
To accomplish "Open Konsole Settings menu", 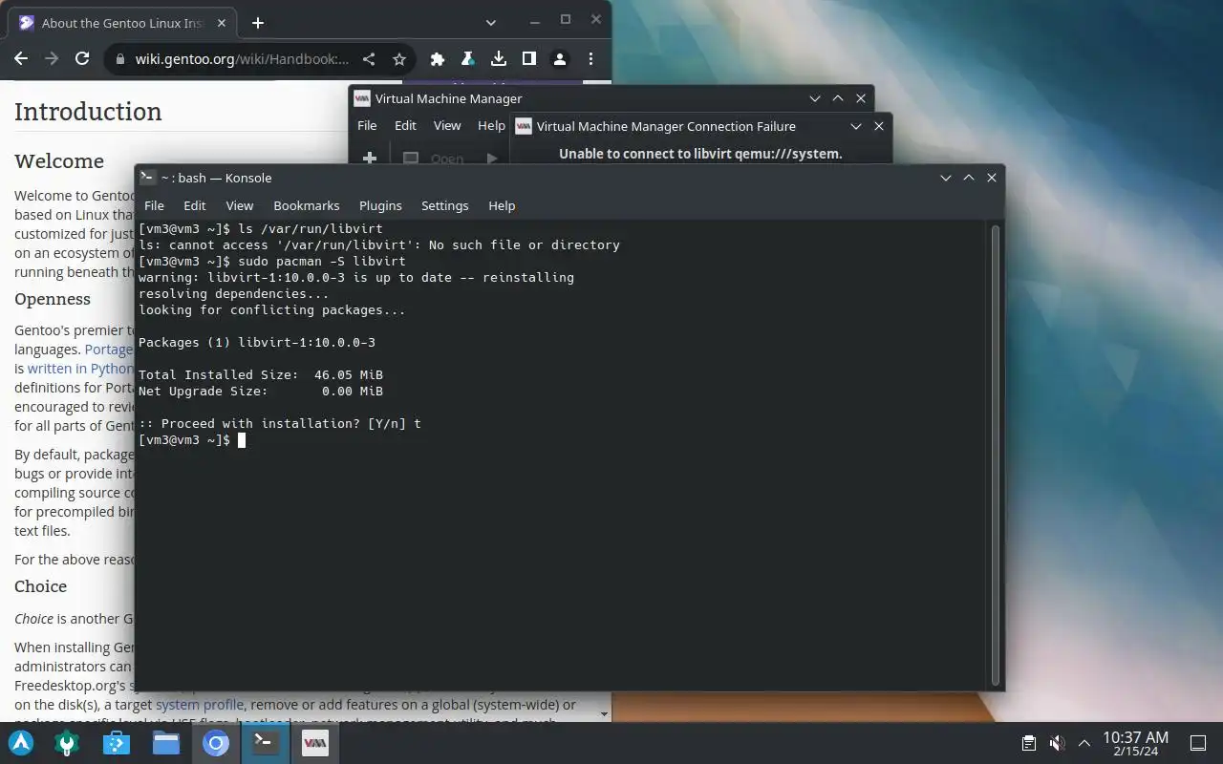I will [445, 205].
